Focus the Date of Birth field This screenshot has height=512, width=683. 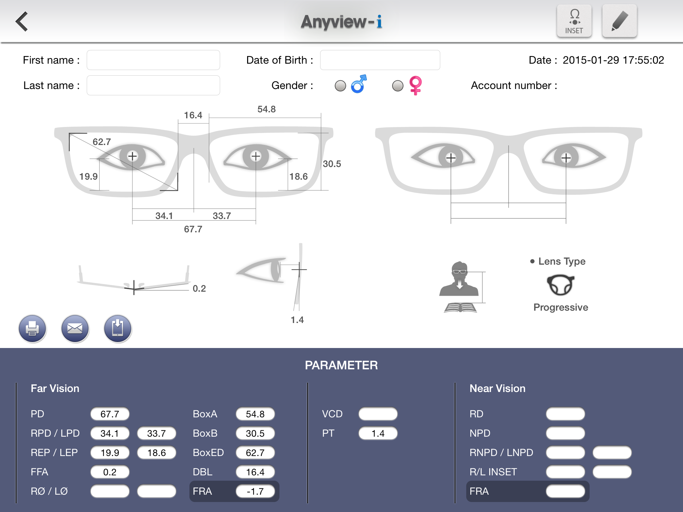click(380, 60)
